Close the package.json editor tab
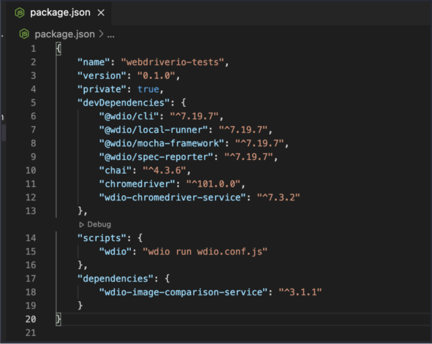Viewport: 432px width, 344px height. click(x=101, y=12)
